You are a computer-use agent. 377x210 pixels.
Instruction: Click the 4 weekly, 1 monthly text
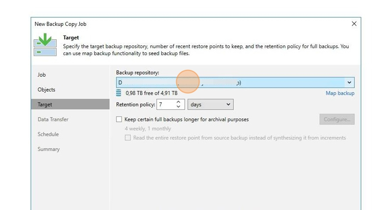point(148,129)
